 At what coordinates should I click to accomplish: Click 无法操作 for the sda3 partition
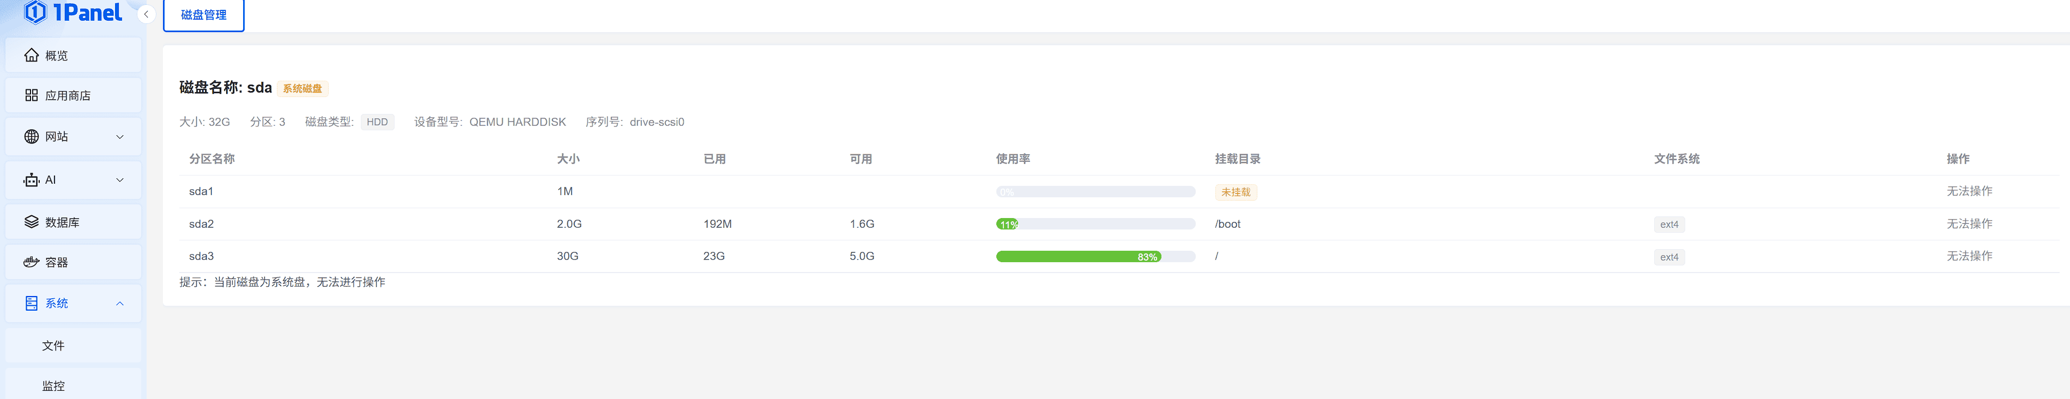point(1969,256)
